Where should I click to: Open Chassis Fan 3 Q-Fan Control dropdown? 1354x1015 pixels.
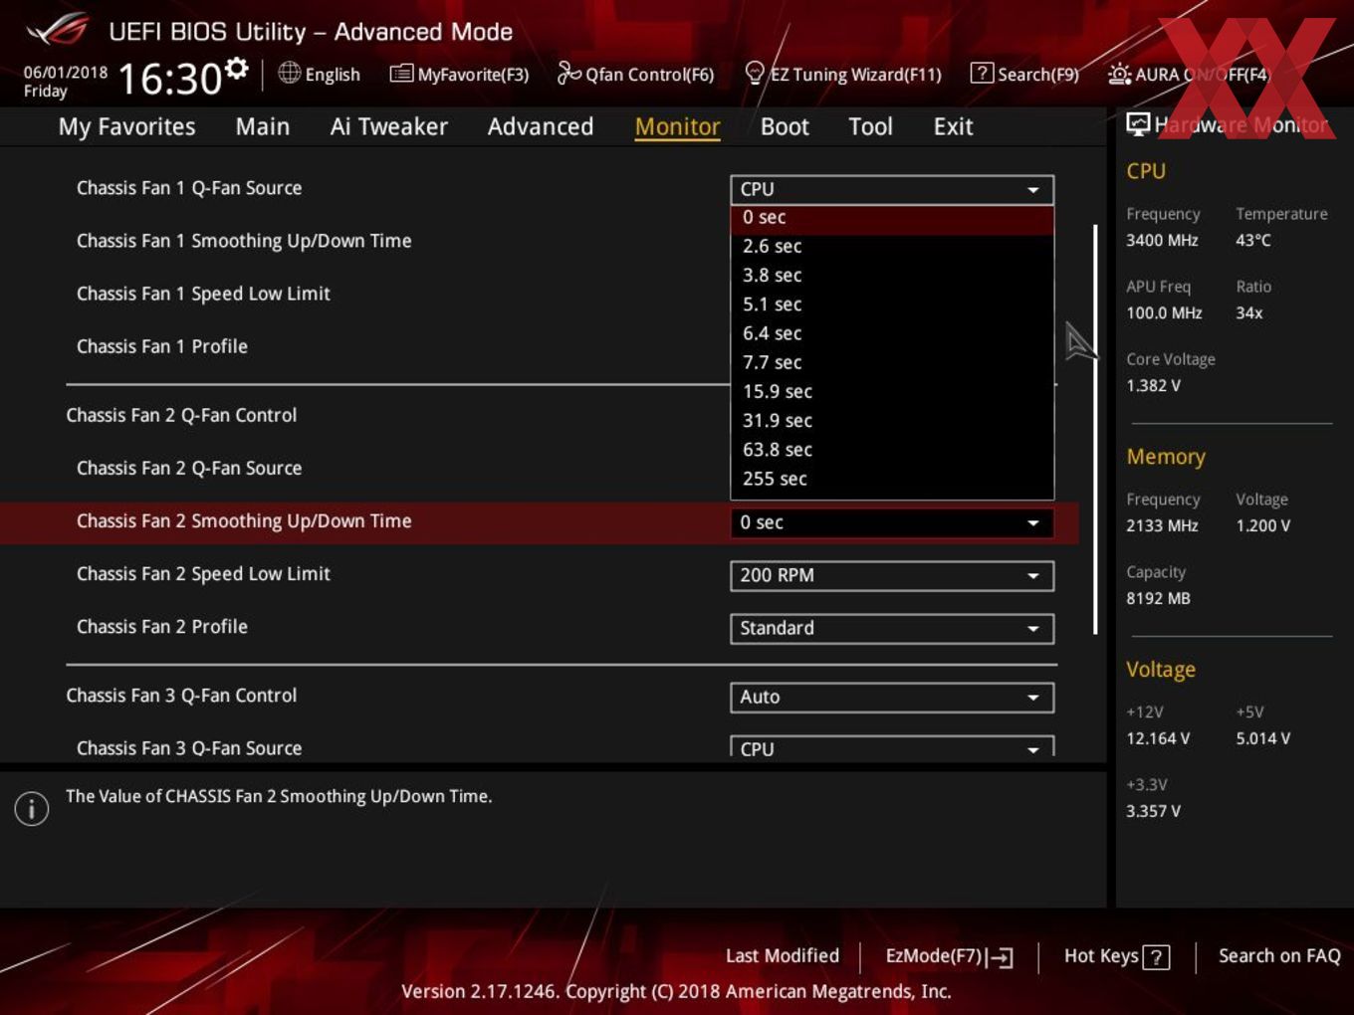click(x=892, y=697)
